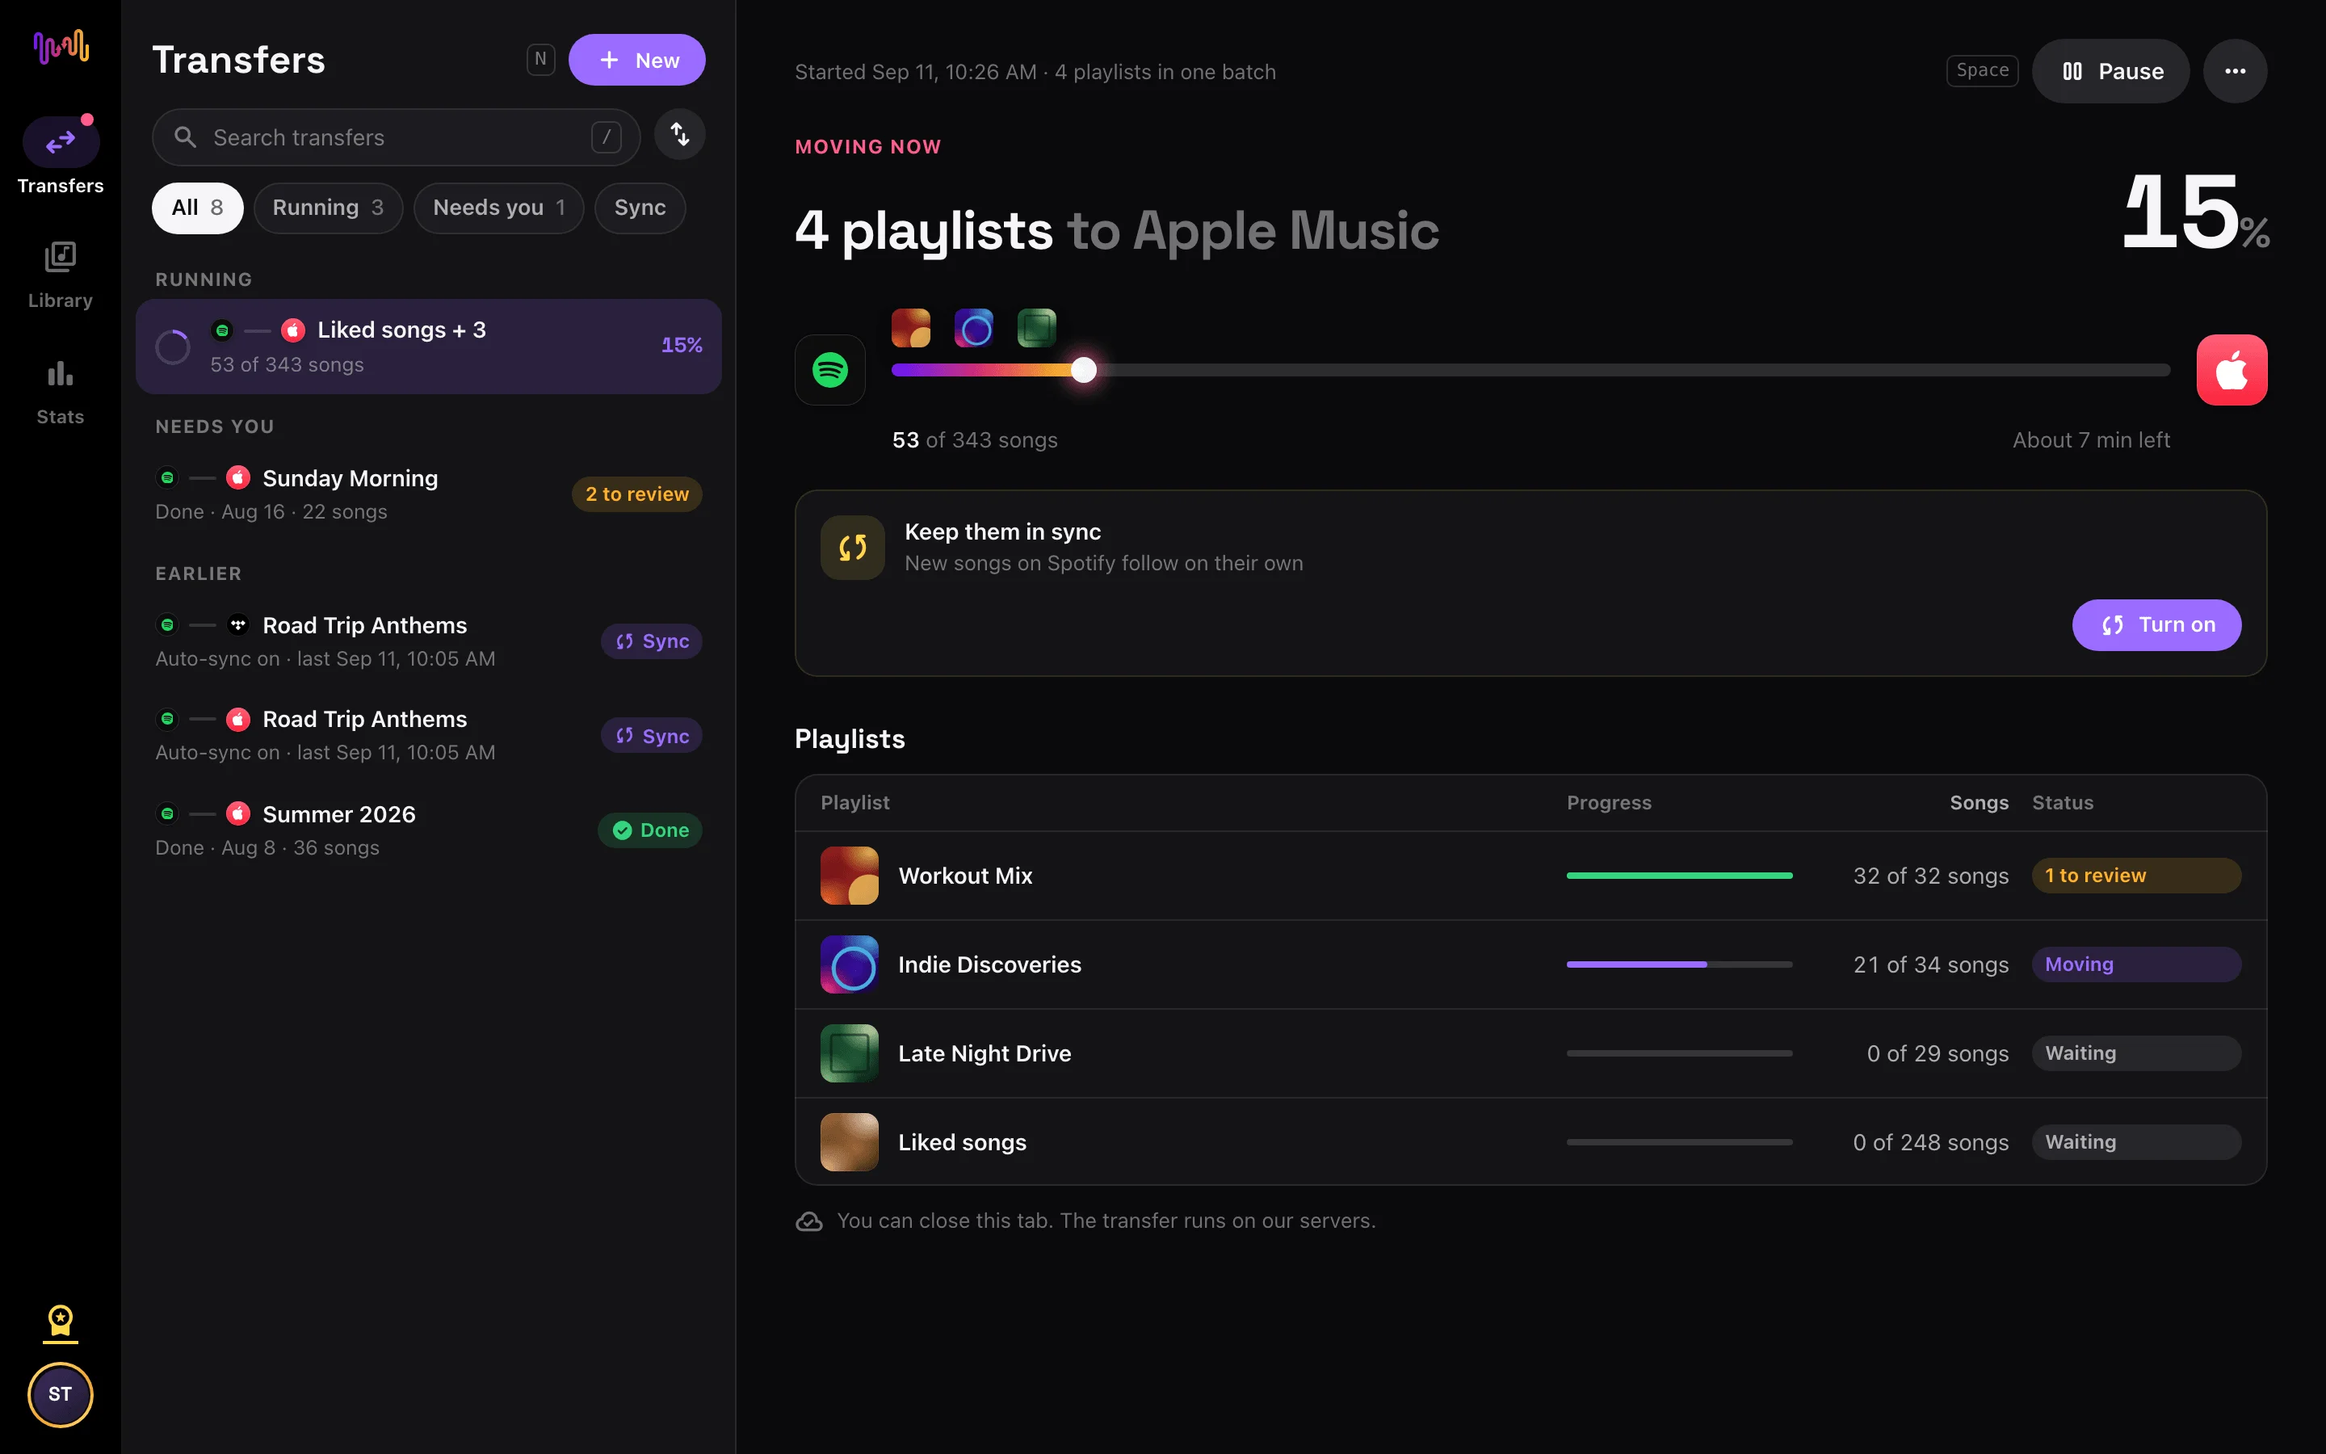This screenshot has width=2326, height=1454.
Task: Click the overall transfer progress slider handle
Action: point(1083,370)
